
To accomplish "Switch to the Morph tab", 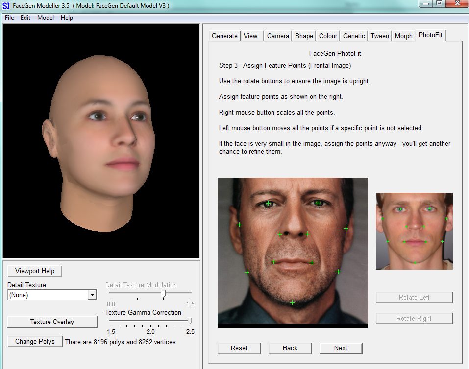I will (x=403, y=35).
